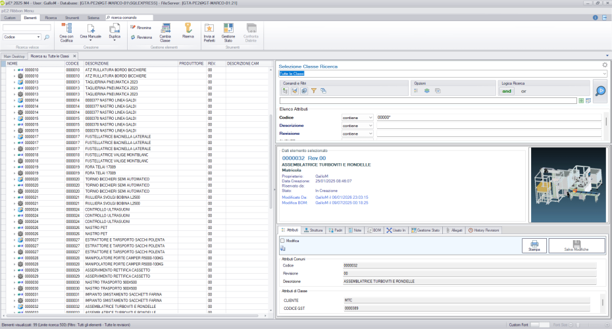Click the Crea con Codifica icon

(x=66, y=28)
